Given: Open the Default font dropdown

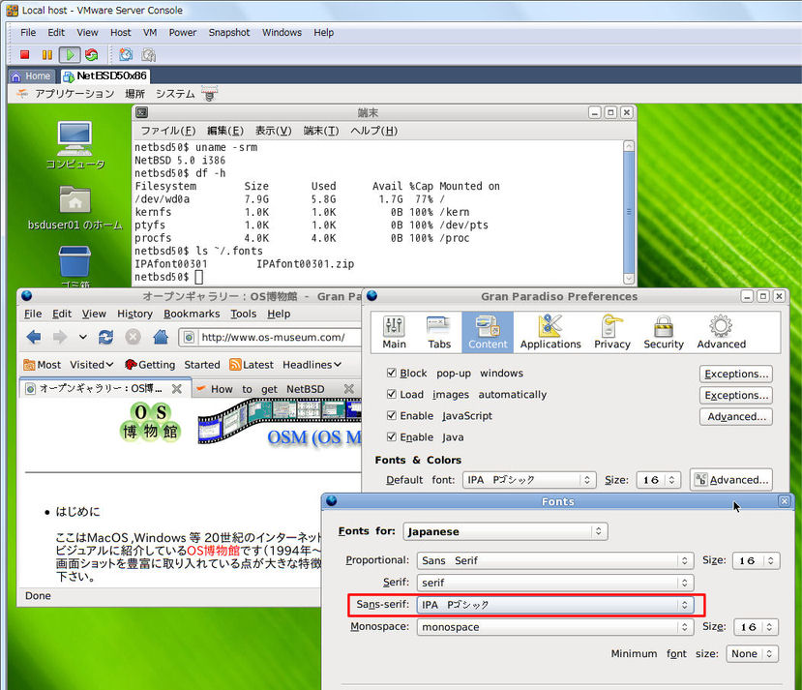Looking at the screenshot, I should (529, 480).
